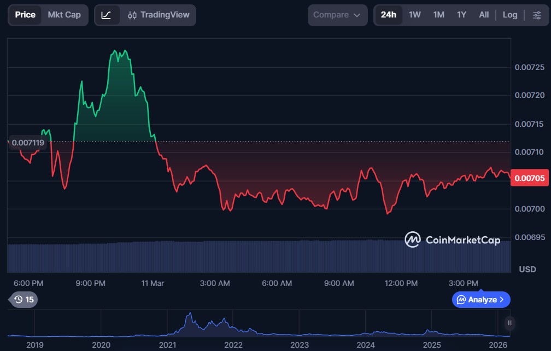The width and height of the screenshot is (551, 351).
Task: Toggle Log scale on chart
Action: coord(509,15)
